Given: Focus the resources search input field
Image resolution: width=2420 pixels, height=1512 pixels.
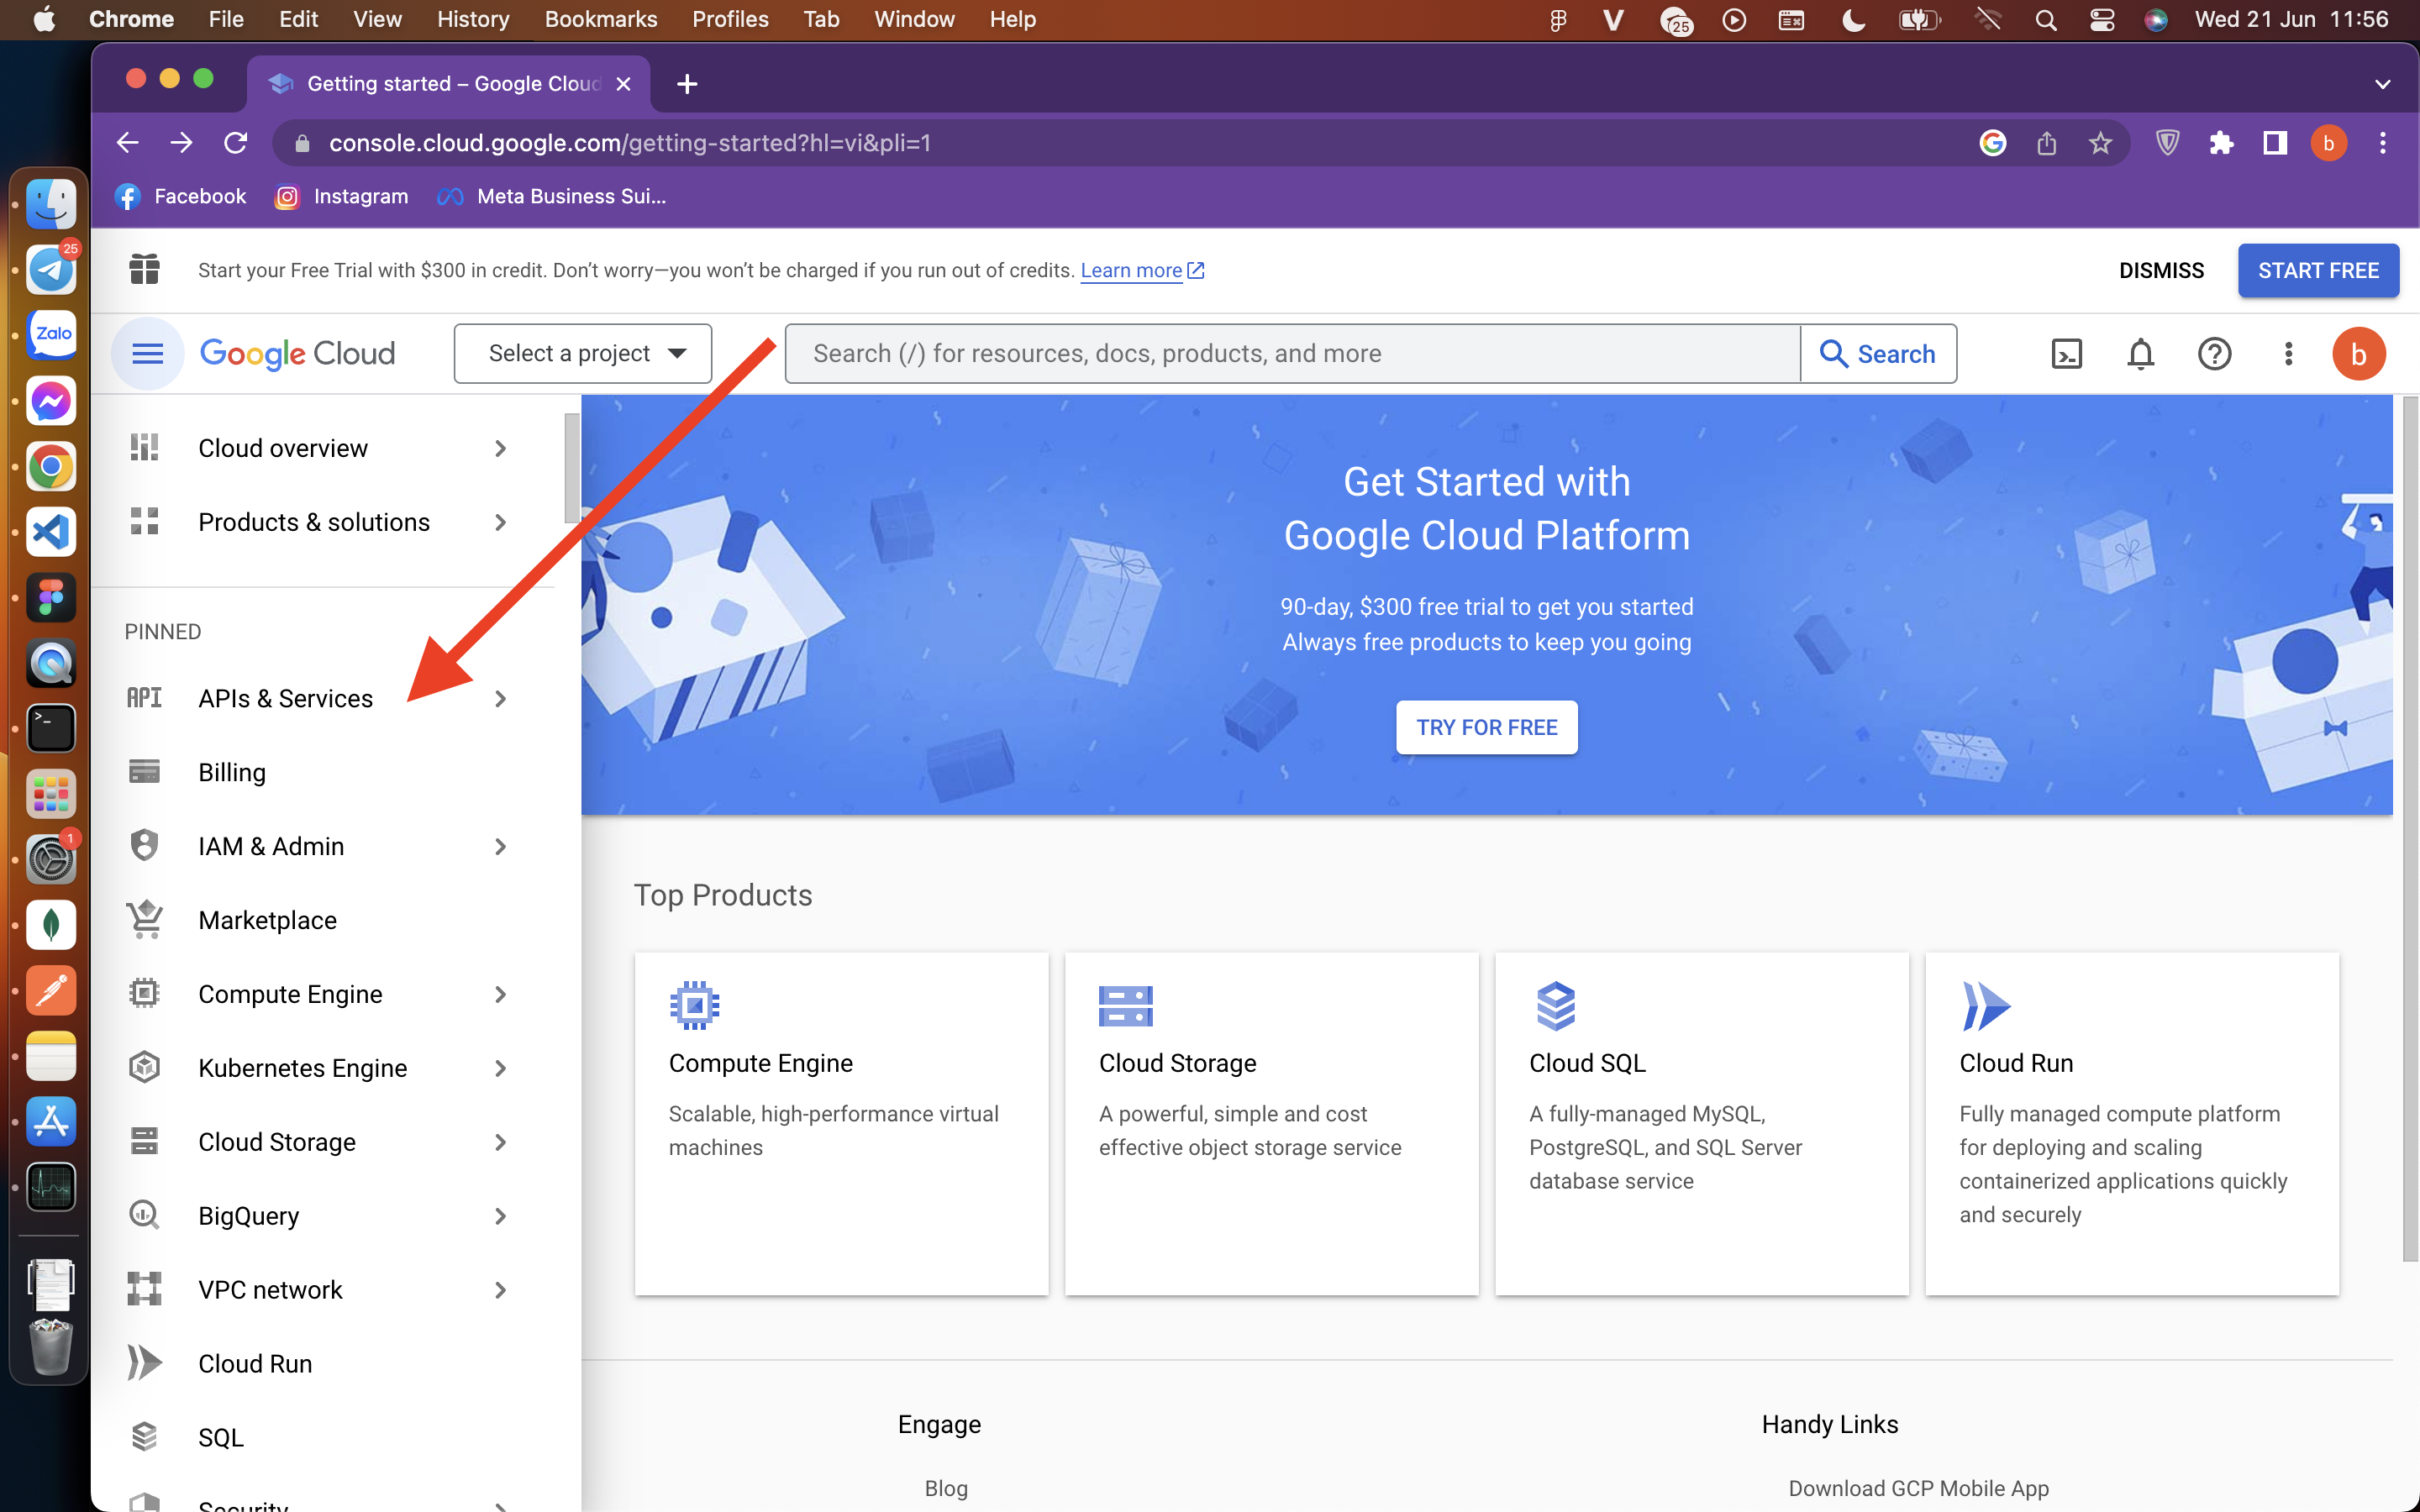Looking at the screenshot, I should pyautogui.click(x=1293, y=353).
